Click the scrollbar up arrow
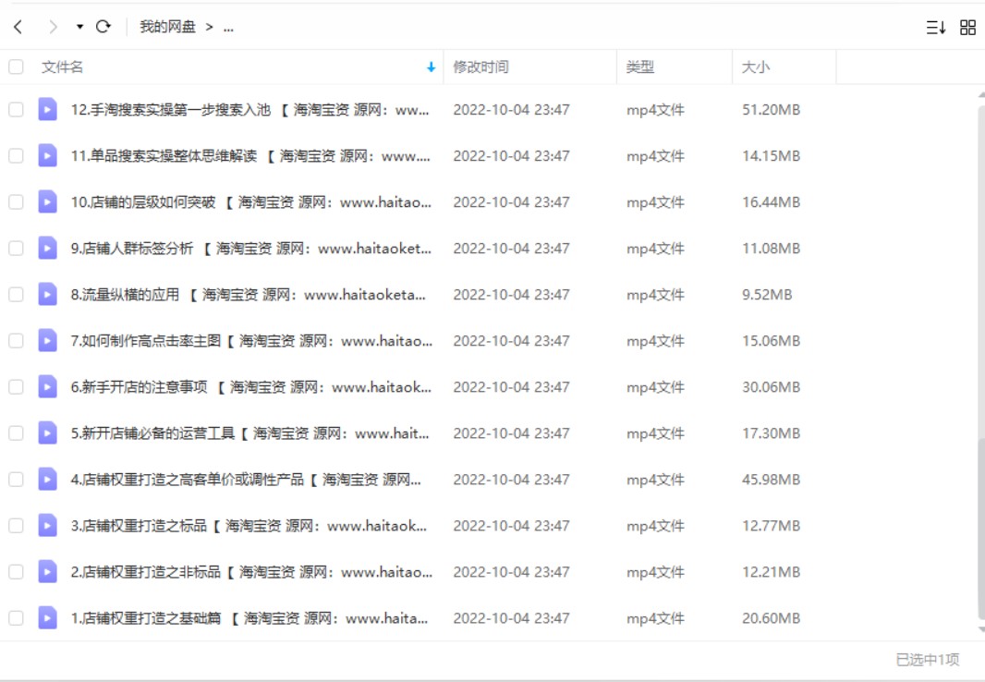 click(x=981, y=95)
